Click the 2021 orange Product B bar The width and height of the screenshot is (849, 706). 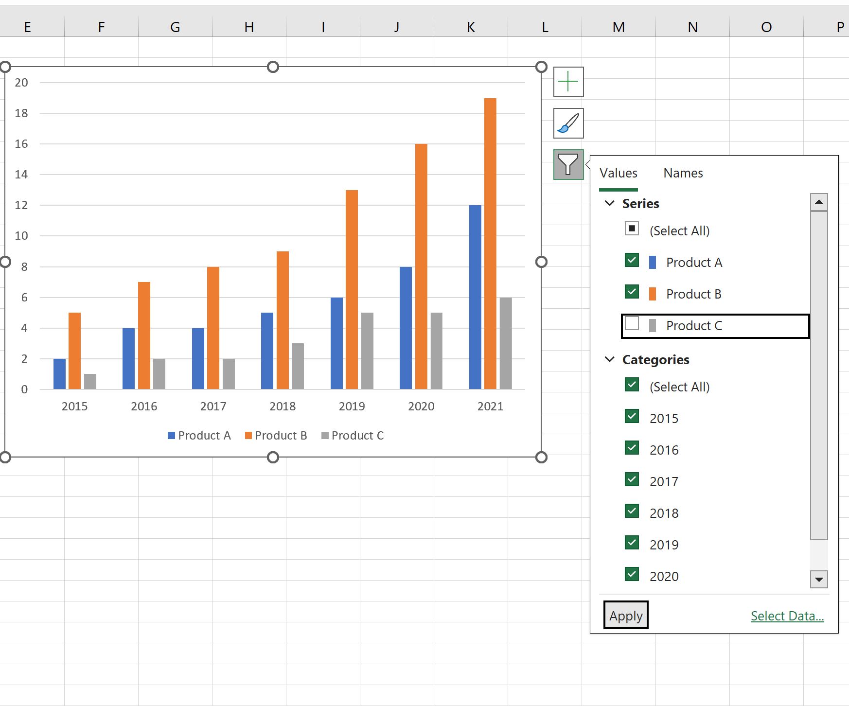[x=490, y=244]
